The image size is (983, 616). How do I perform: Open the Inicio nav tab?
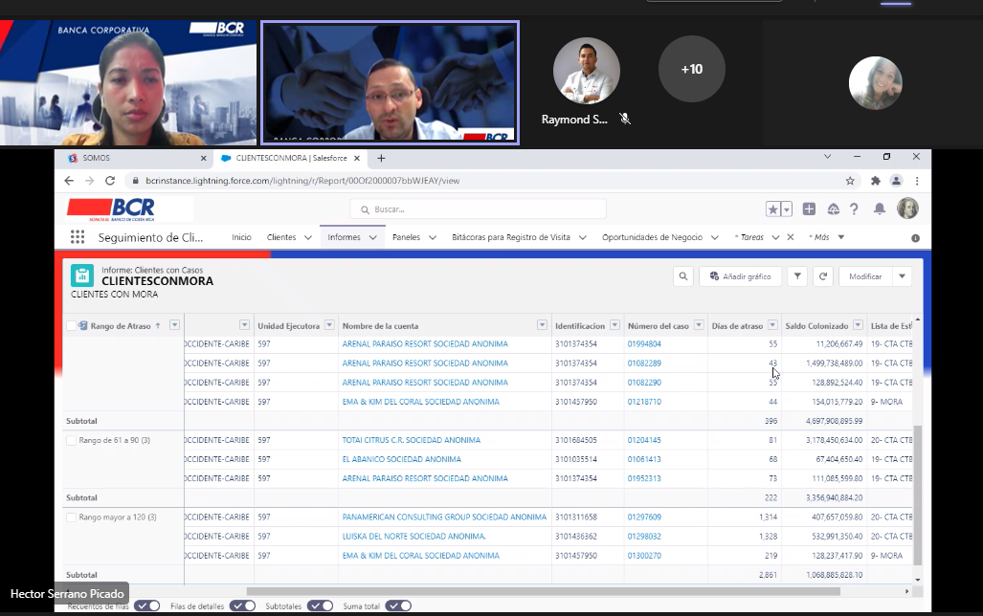241,237
